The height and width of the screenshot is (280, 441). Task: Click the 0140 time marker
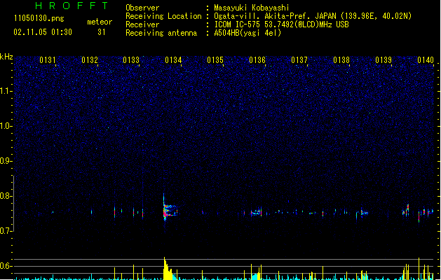click(426, 60)
